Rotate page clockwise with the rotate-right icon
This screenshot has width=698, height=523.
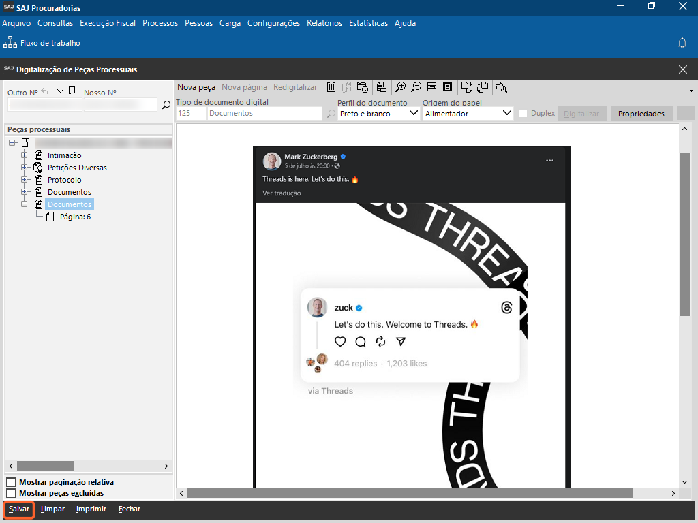point(466,87)
